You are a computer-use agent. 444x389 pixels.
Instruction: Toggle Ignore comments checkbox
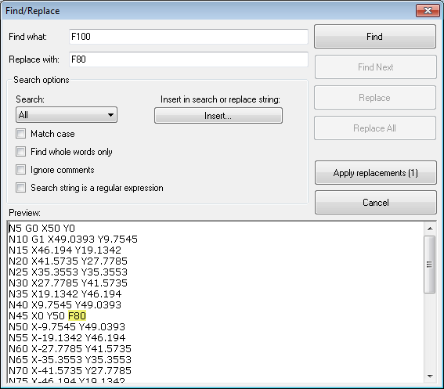pos(20,170)
